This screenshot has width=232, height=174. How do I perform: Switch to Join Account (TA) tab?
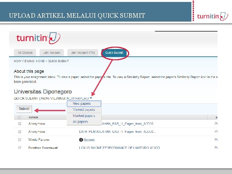(x=83, y=53)
